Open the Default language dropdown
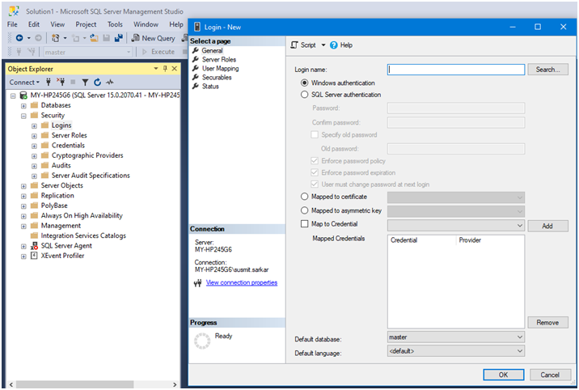 [456, 351]
